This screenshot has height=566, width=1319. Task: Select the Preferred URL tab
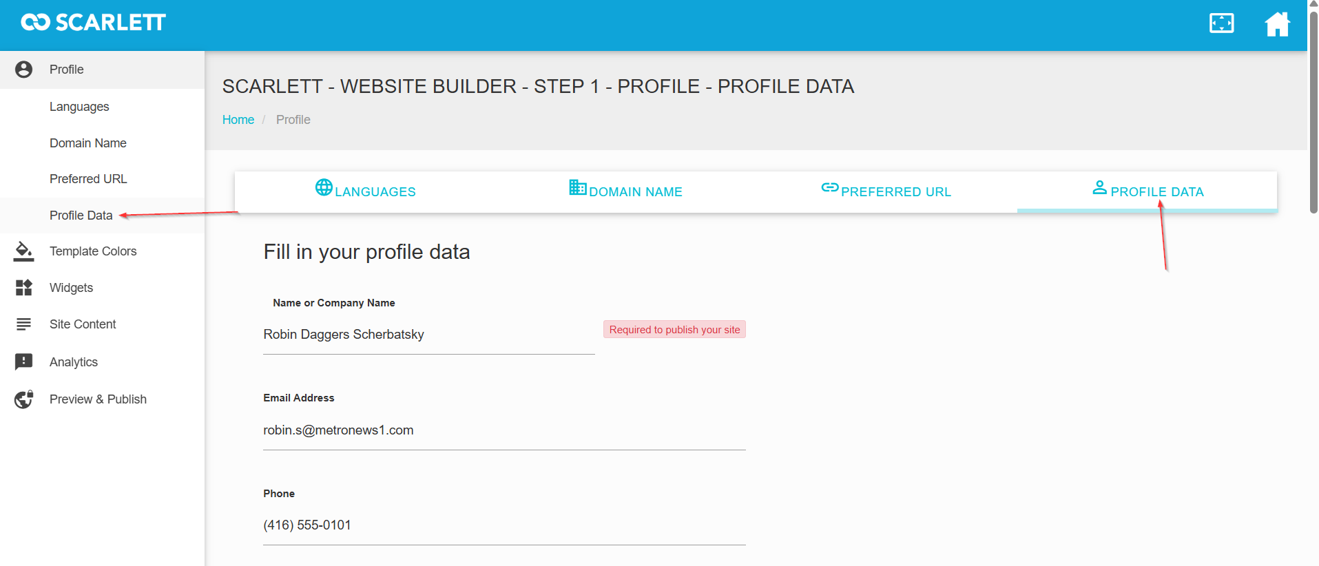pyautogui.click(x=886, y=191)
